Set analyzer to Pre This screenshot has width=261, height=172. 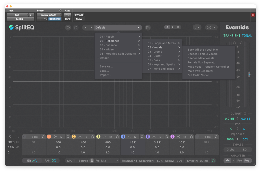(239, 161)
